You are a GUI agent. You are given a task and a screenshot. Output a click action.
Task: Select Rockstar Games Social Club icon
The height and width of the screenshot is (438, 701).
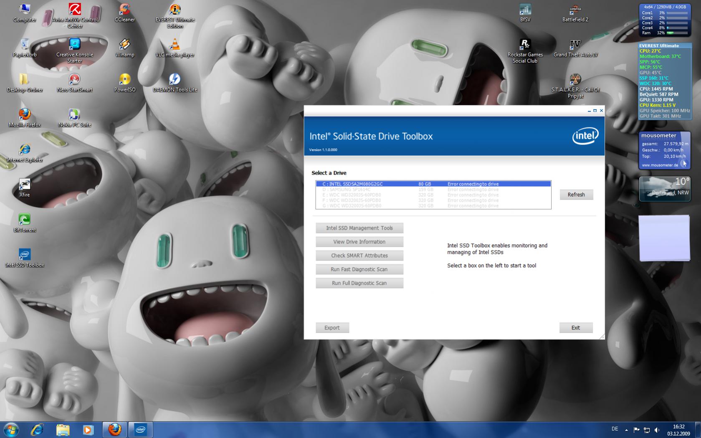click(x=525, y=51)
